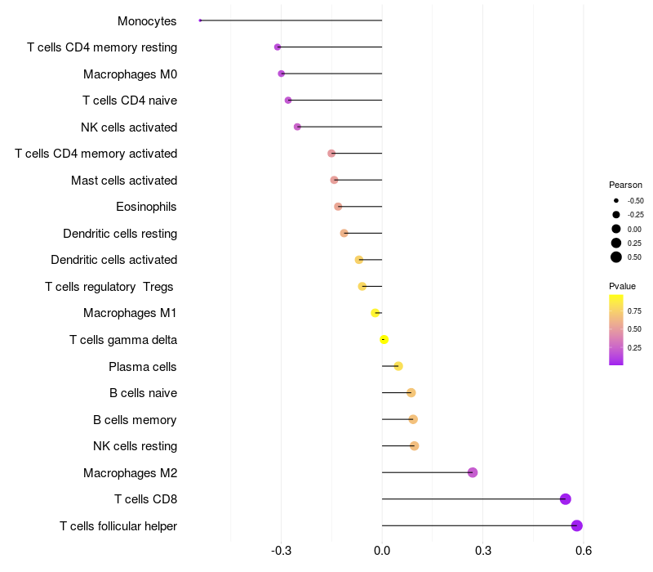Screen dimensions: 653x572
Task: Select the T cells follicular helper dot
Action: tap(577, 525)
